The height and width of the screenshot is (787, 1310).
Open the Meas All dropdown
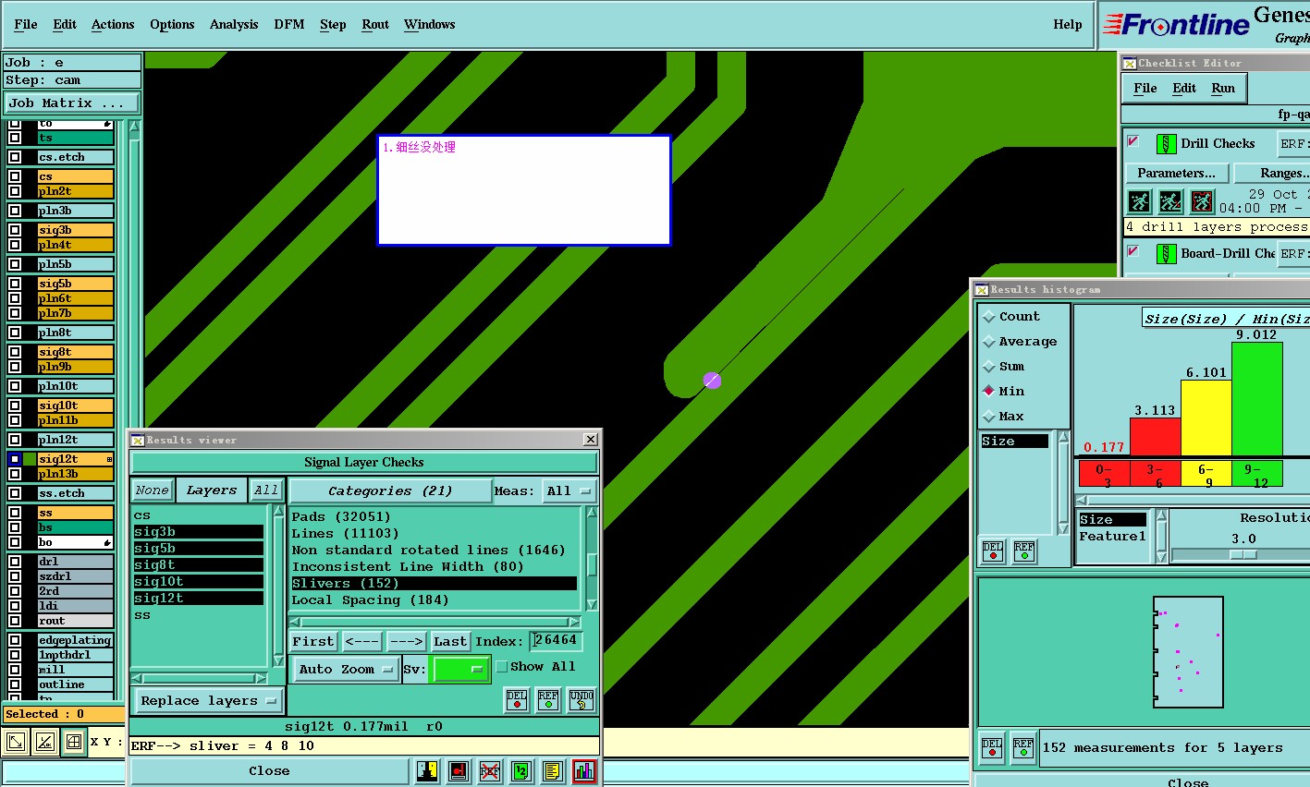tap(569, 491)
